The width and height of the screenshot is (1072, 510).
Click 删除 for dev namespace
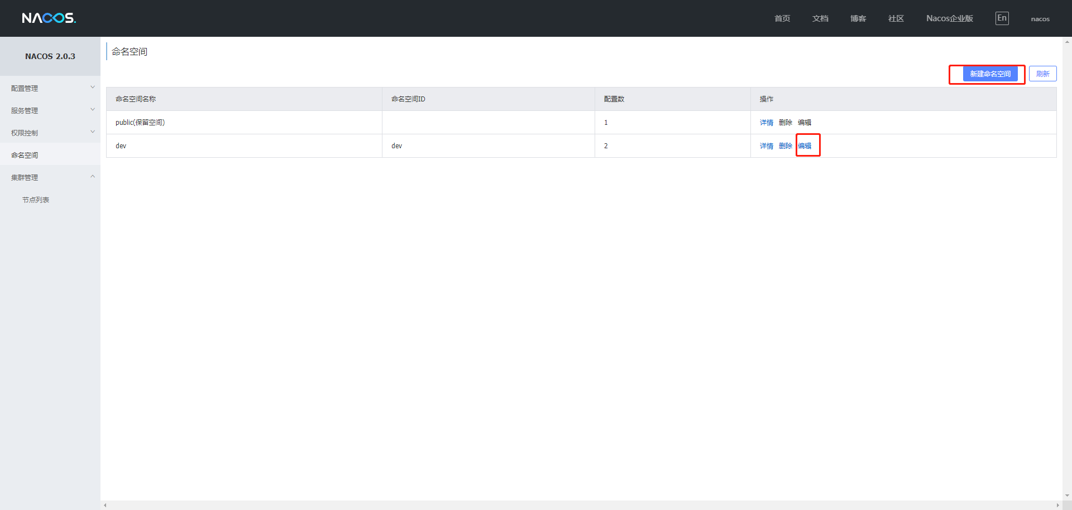point(786,146)
